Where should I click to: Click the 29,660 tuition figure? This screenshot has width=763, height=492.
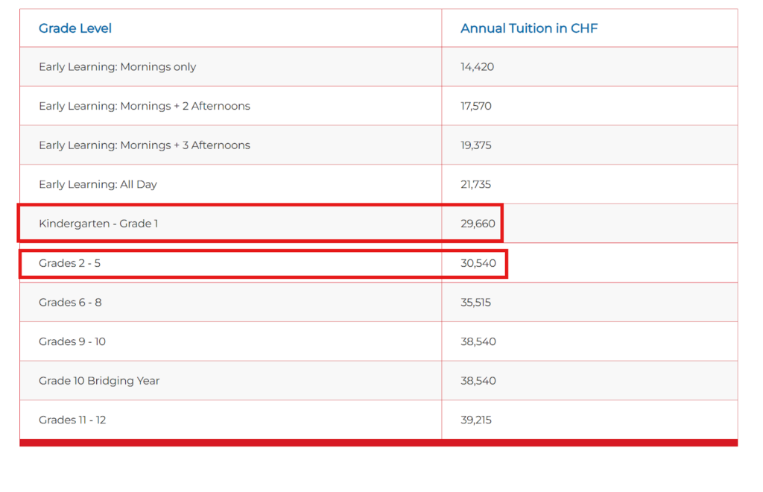(x=478, y=224)
